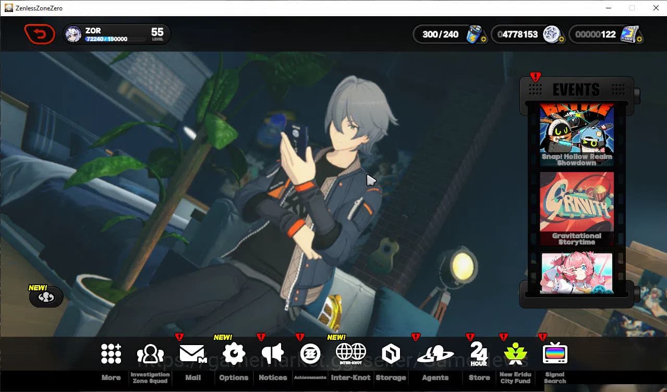This screenshot has width=667, height=392.
Task: Tap the NEW! feature badge bottom-left
Action: pyautogui.click(x=46, y=296)
